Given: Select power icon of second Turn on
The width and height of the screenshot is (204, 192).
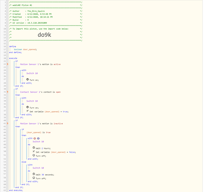Looking at the screenshot, I should 27,107.
